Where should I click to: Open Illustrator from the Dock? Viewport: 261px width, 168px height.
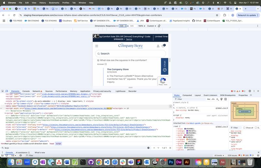tap(187, 162)
